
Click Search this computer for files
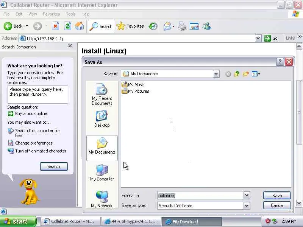[37, 133]
